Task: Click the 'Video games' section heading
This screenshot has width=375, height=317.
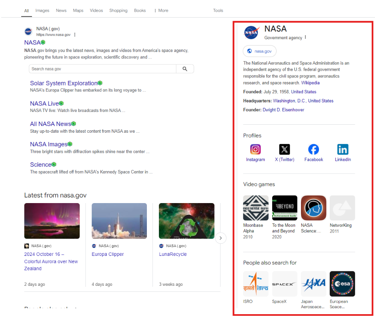Action: coord(259,184)
